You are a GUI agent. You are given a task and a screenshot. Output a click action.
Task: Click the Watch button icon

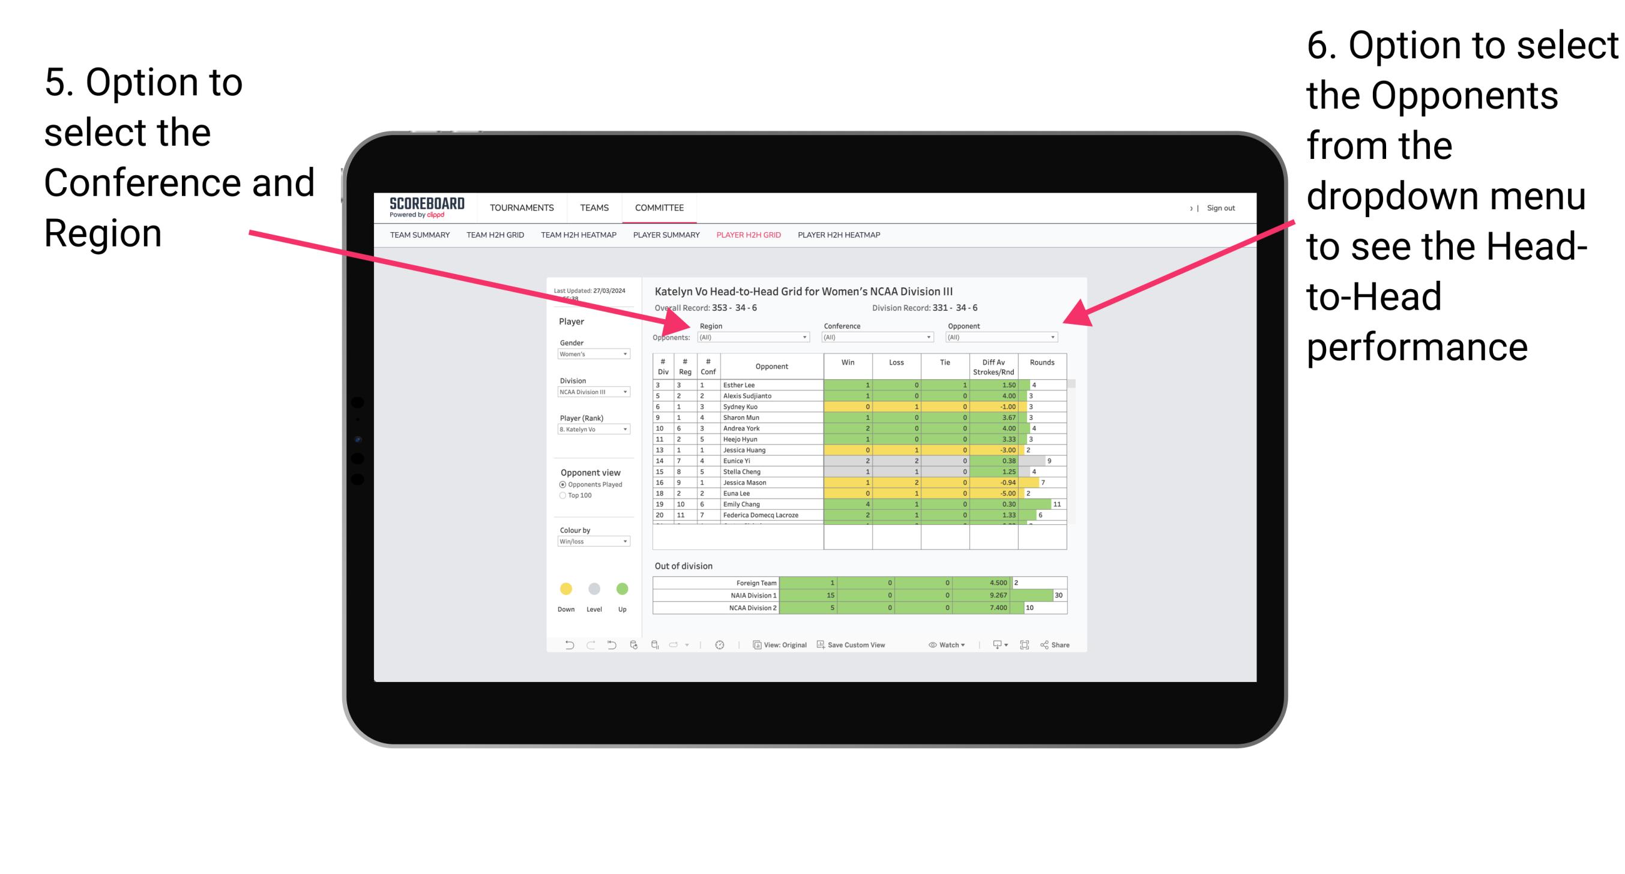tap(929, 647)
